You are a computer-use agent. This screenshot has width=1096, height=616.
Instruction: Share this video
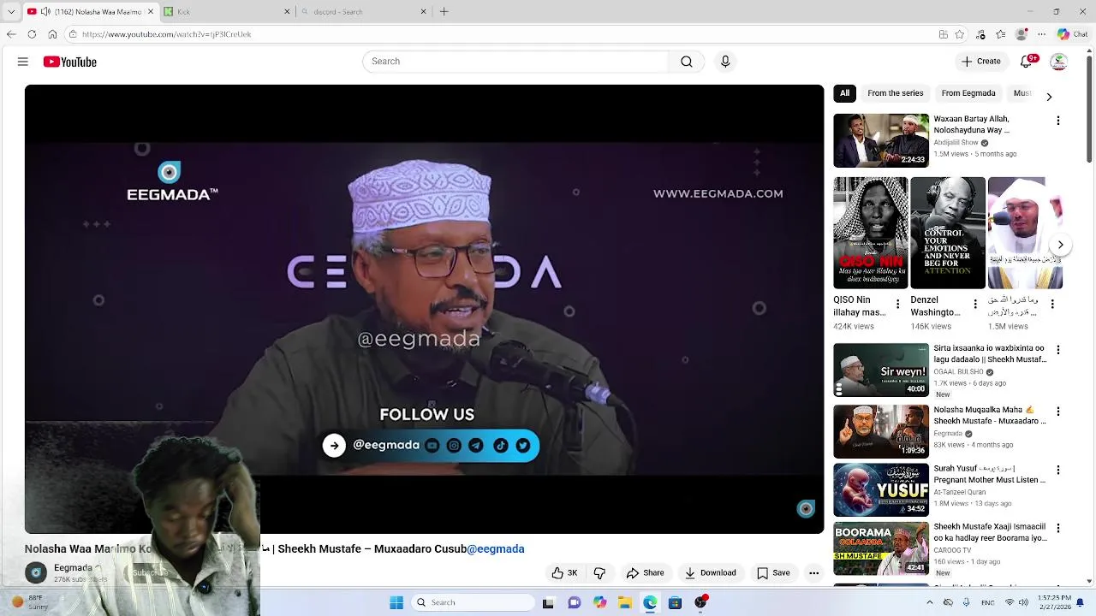coord(645,573)
